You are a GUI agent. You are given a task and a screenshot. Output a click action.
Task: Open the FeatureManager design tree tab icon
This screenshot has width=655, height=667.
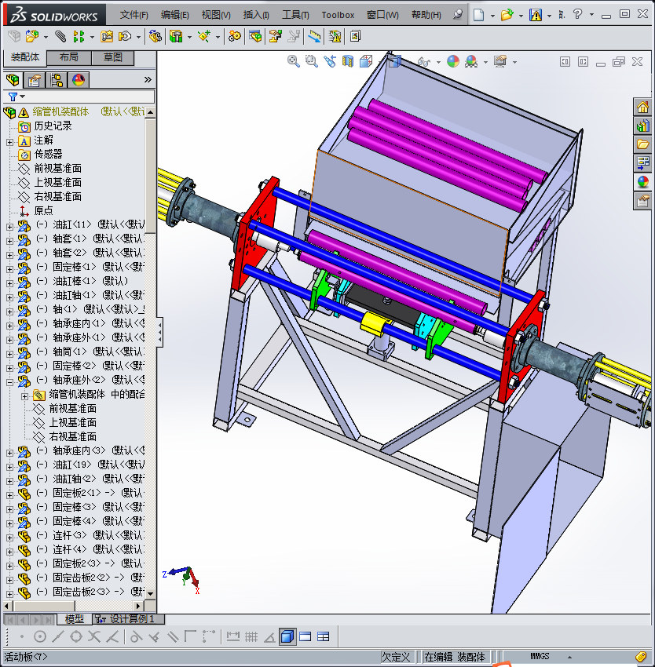[13, 79]
